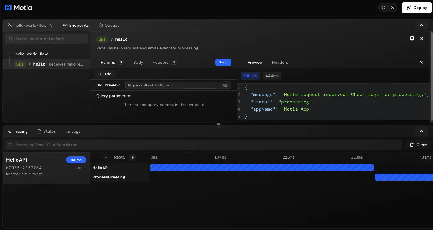This screenshot has width=433, height=230.
Task: Click the Motia logo
Action: coord(18,8)
